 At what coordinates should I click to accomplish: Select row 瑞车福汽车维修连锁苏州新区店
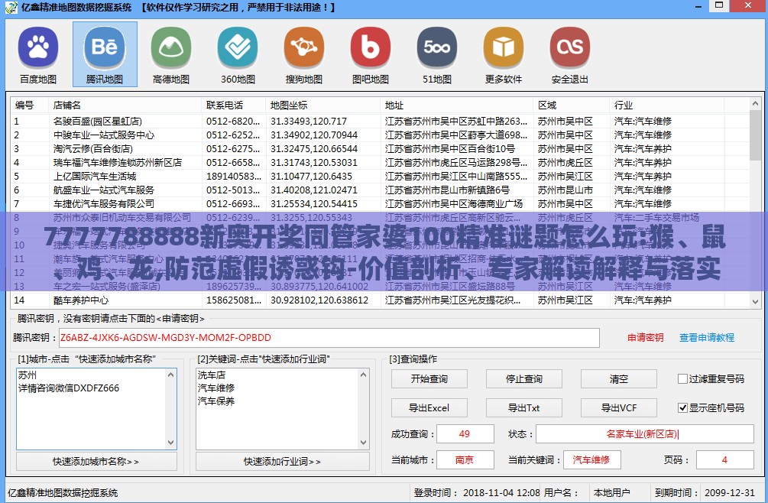coord(380,162)
